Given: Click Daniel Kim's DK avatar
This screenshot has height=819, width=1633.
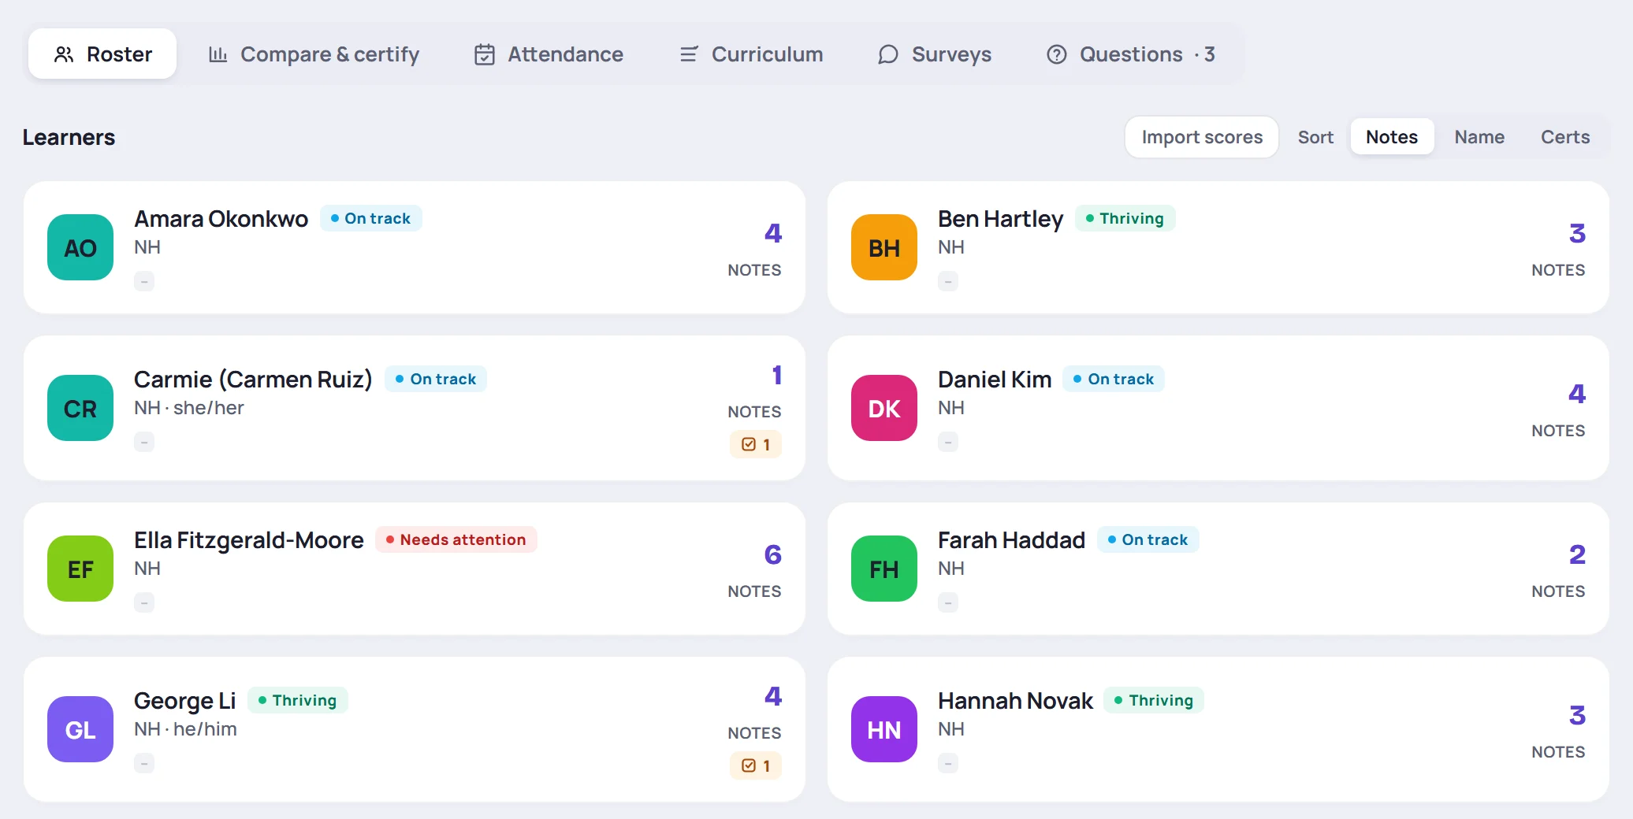Looking at the screenshot, I should tap(884, 408).
